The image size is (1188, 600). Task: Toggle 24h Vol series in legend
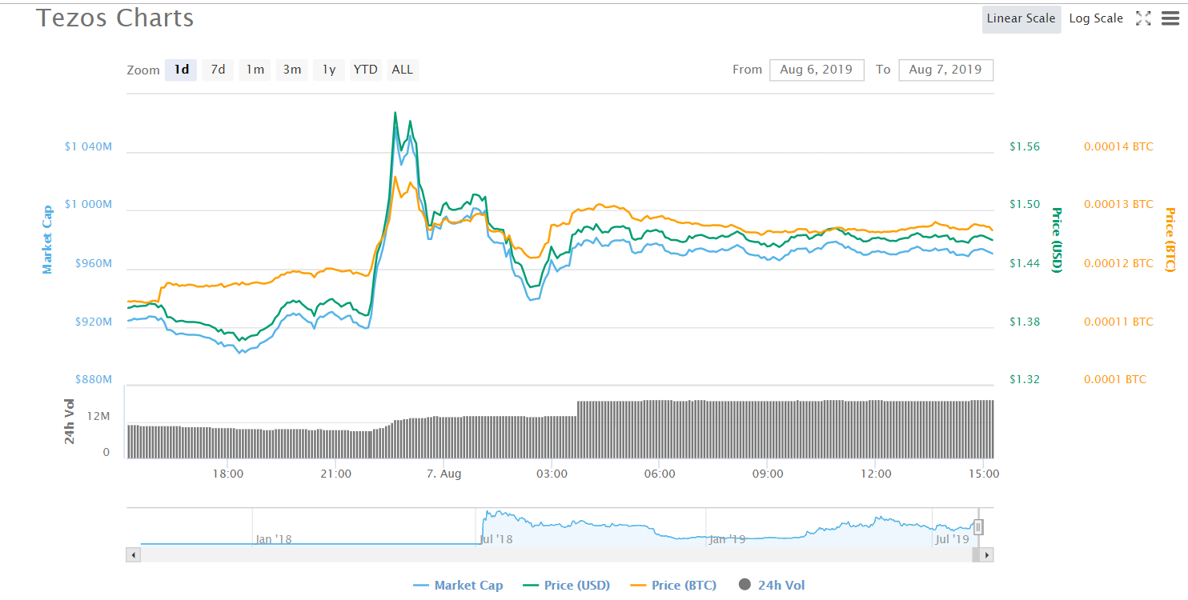[771, 586]
